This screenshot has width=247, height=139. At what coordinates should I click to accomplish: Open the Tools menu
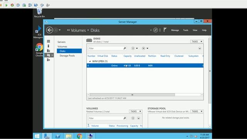(x=186, y=30)
